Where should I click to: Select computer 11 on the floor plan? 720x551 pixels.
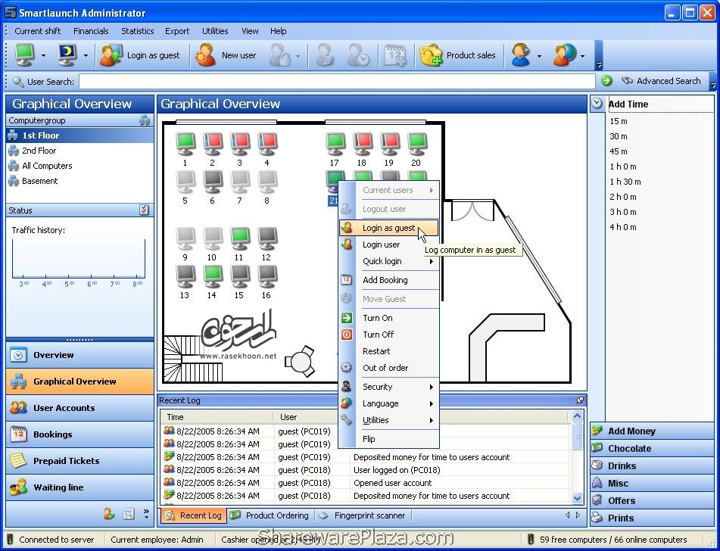click(239, 238)
